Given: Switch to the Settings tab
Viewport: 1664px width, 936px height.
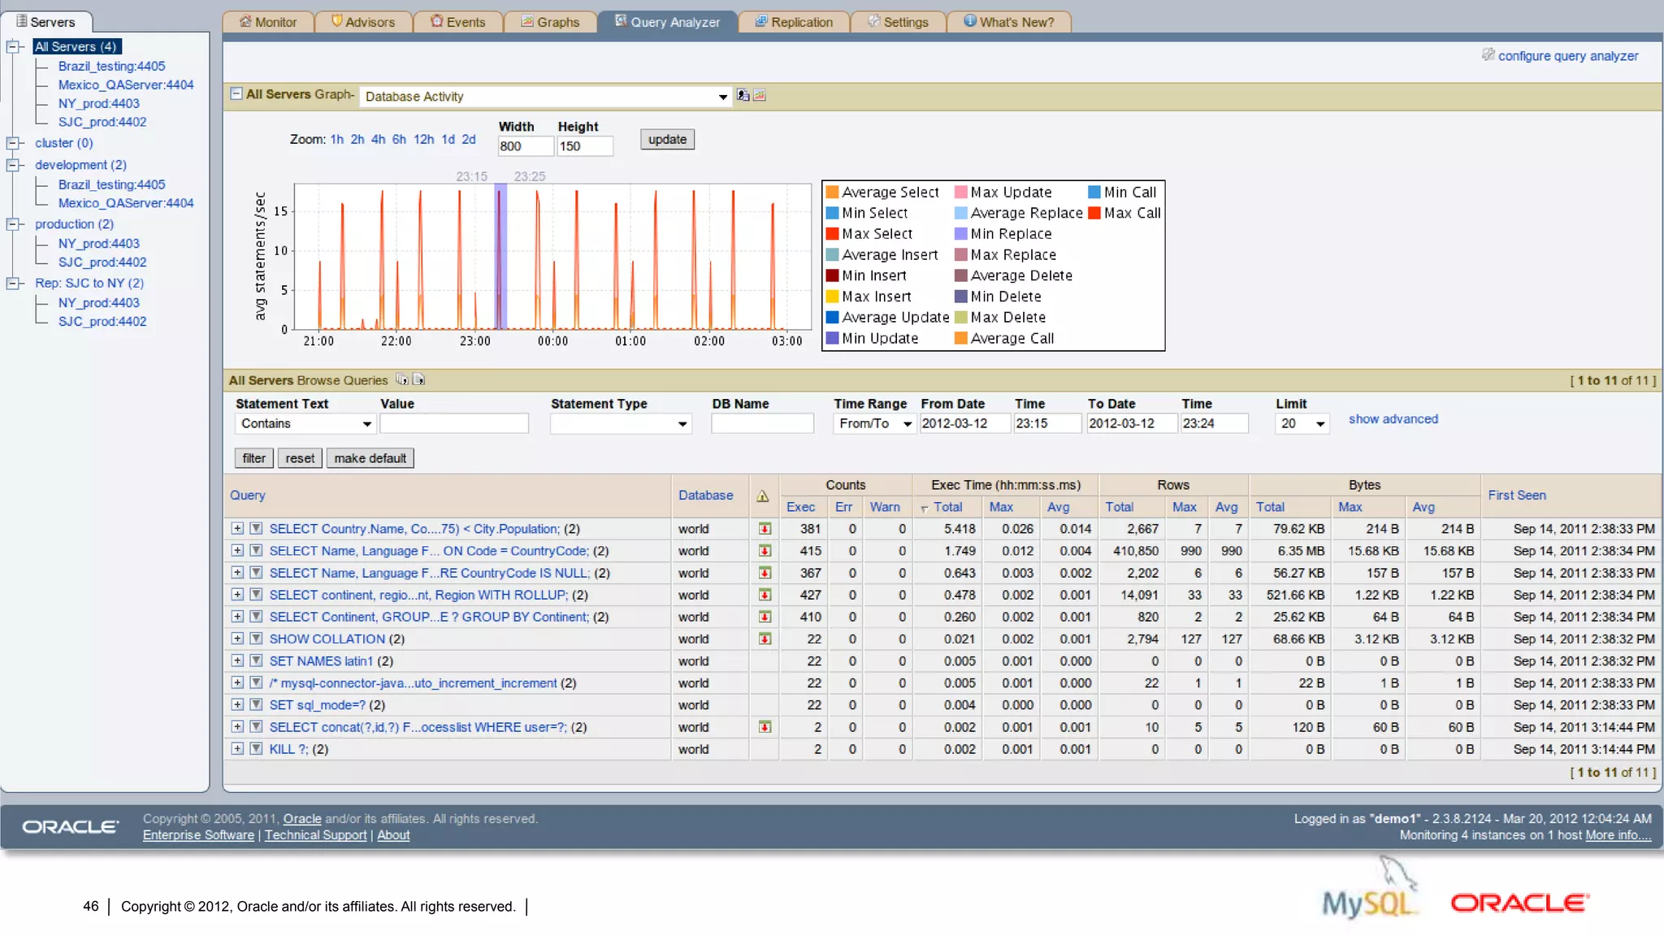Looking at the screenshot, I should [898, 22].
